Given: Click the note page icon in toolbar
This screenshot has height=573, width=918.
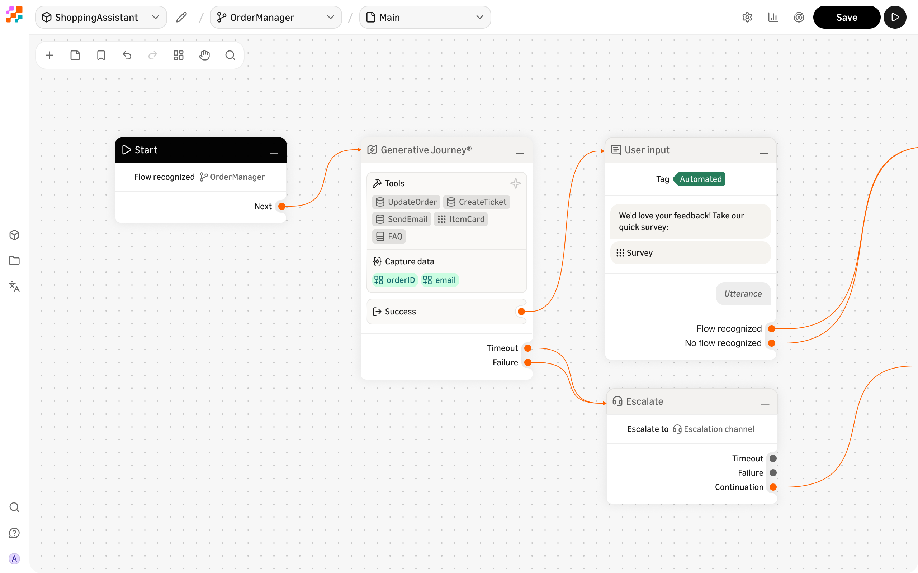Looking at the screenshot, I should pyautogui.click(x=75, y=55).
